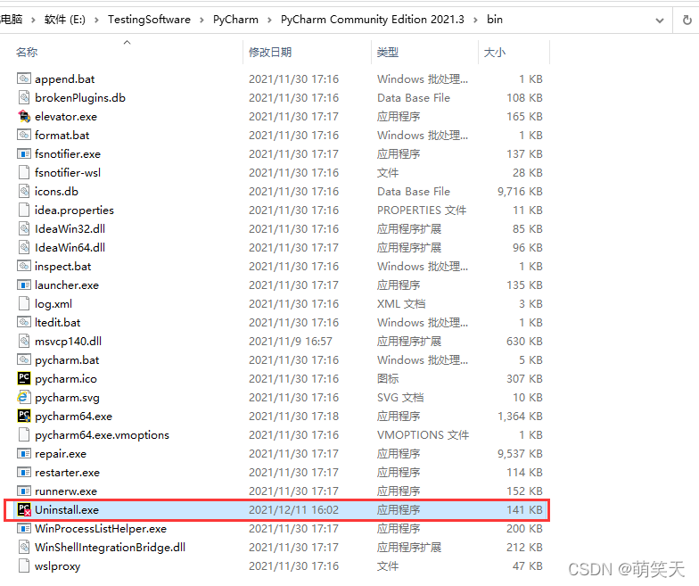Expand chevron after PyCharm Community Edition 2021.3
This screenshot has height=586, width=699.
point(475,20)
